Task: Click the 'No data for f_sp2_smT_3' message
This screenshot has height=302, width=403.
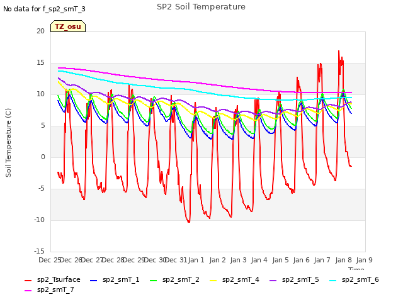Action: (44, 9)
